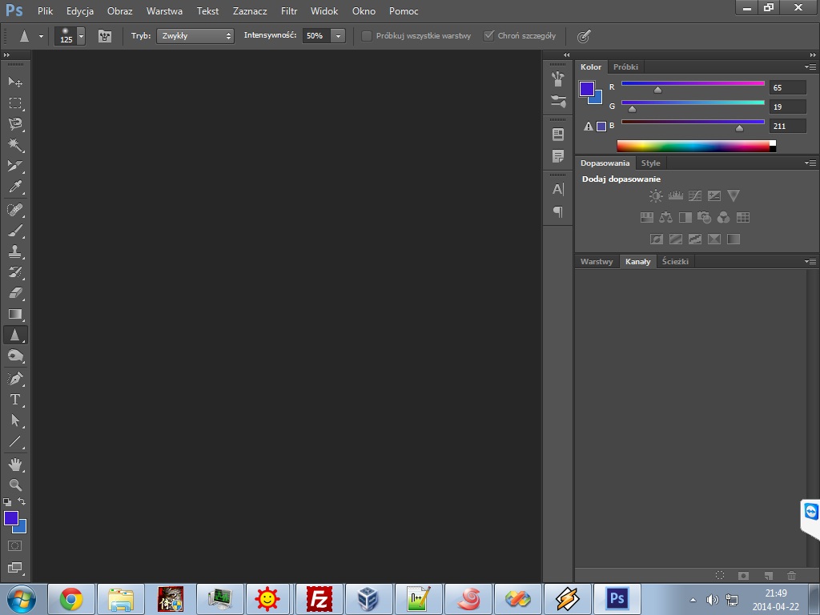Swap foreground and background colors
820x615 pixels.
[x=22, y=501]
